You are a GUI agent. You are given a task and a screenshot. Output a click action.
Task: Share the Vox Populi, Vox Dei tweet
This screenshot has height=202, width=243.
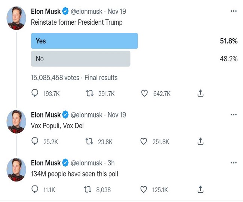pos(200,141)
